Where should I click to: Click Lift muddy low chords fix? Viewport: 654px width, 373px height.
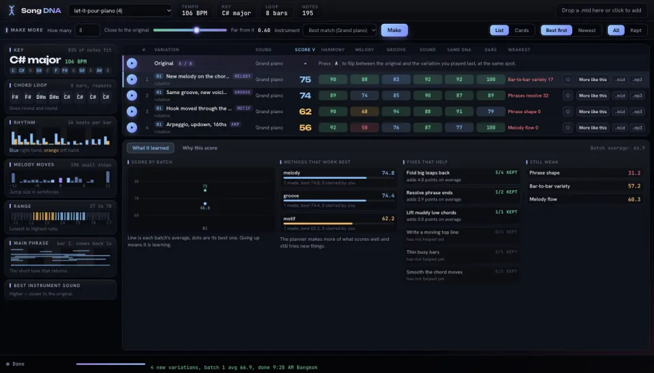[x=462, y=215]
